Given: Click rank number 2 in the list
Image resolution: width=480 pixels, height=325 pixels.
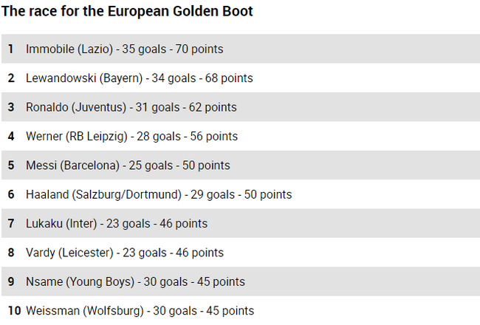Looking at the screenshot, I should (11, 78).
